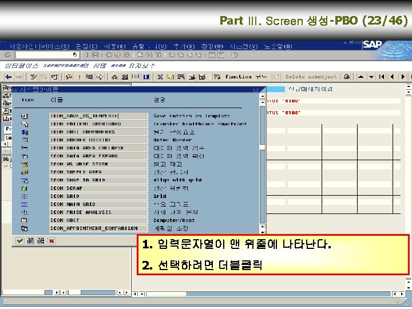This screenshot has width=412, height=309.
Task: Click the Save diskette icon in standard toolbar
Action: 95,55
